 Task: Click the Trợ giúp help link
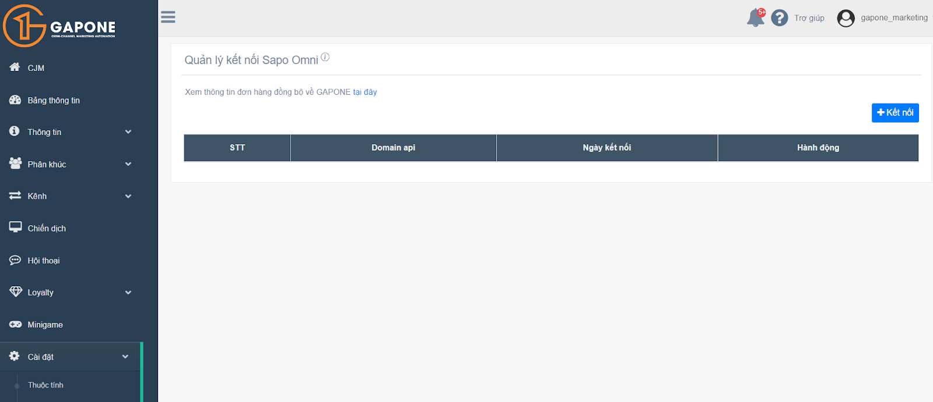click(809, 18)
